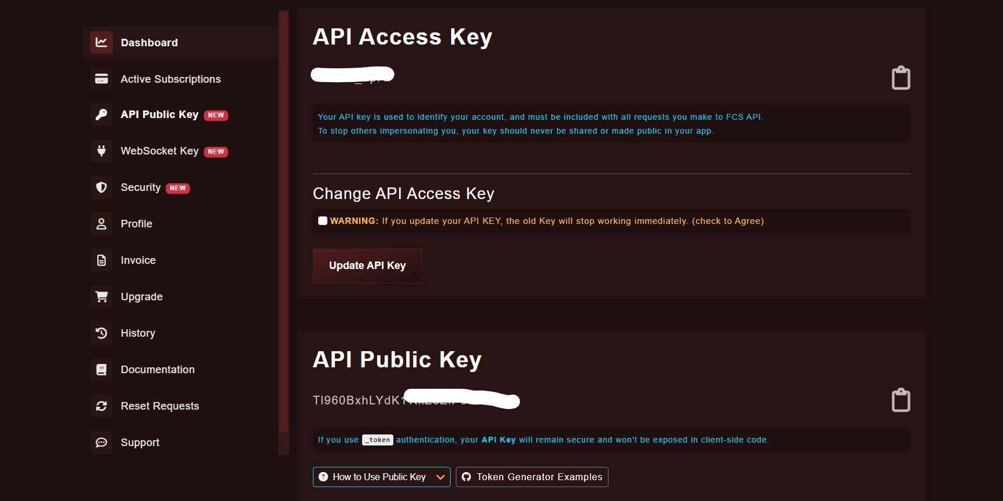Screen dimensions: 1003x501
Task: Open Token Generator Examples link
Action: (532, 477)
